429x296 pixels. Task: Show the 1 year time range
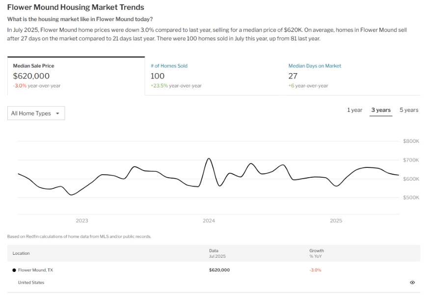tap(354, 110)
